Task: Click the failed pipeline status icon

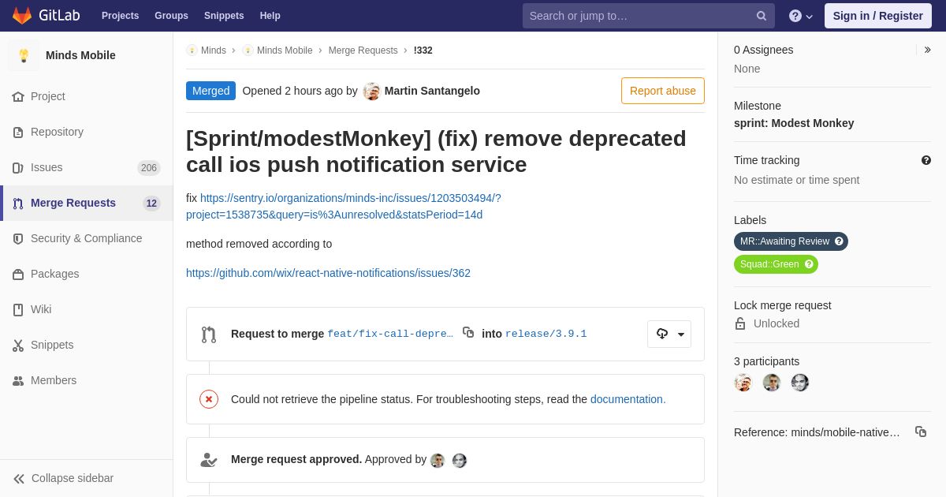Action: pos(209,399)
